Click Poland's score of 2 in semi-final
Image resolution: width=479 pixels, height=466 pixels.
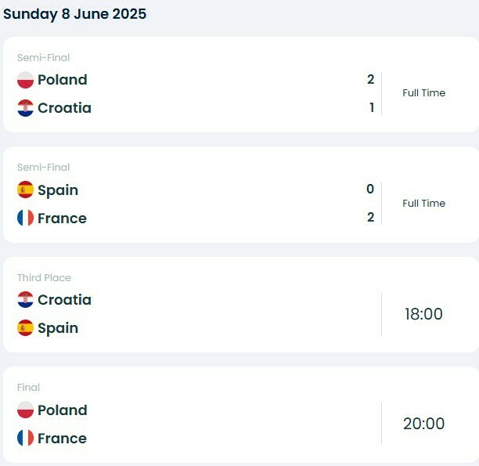(370, 80)
